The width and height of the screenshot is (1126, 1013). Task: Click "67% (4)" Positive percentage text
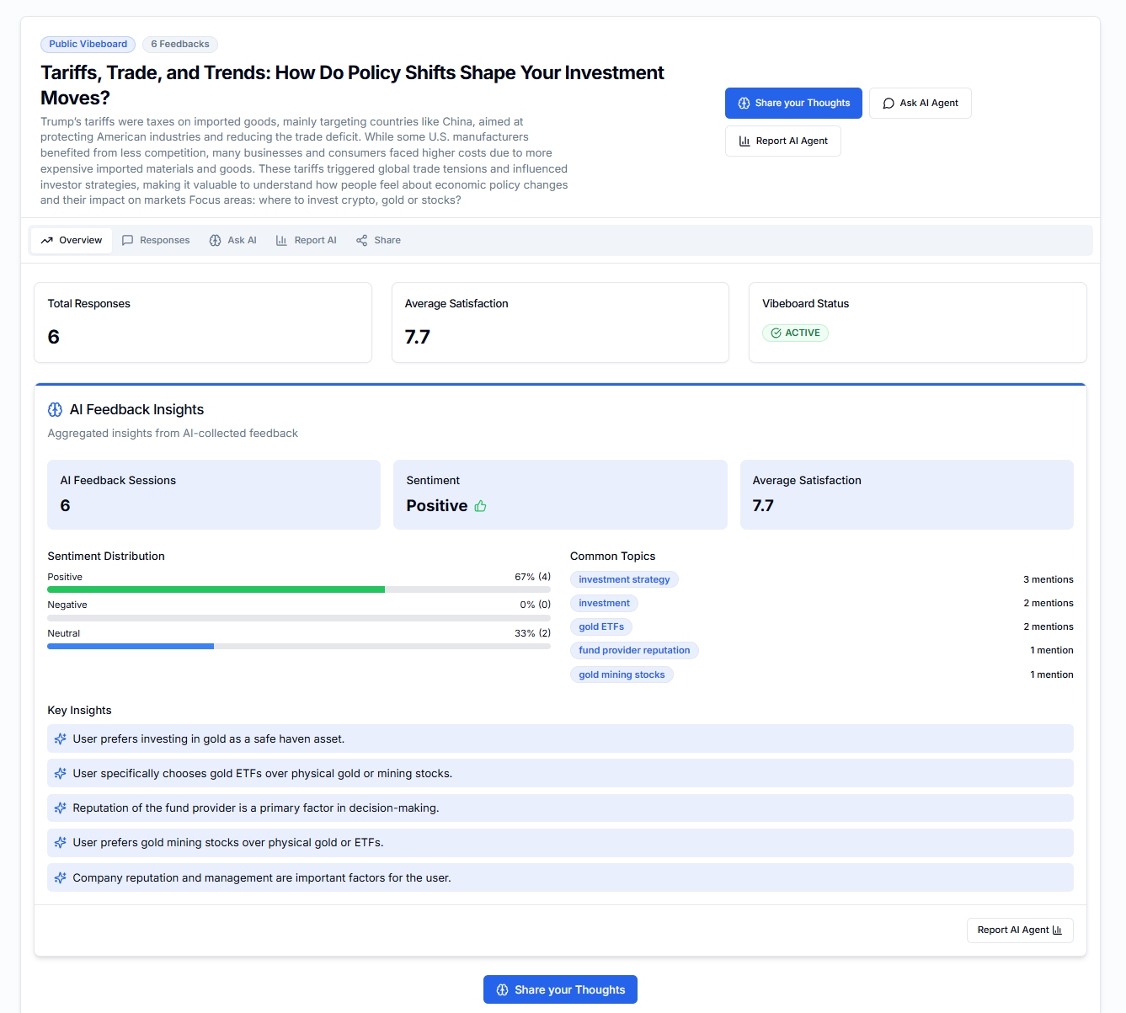coord(532,578)
